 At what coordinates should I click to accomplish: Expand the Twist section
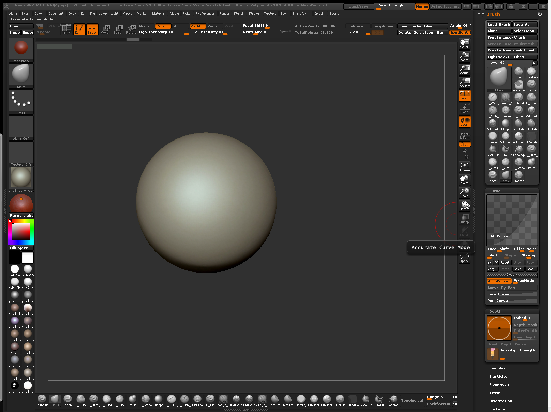(x=495, y=393)
